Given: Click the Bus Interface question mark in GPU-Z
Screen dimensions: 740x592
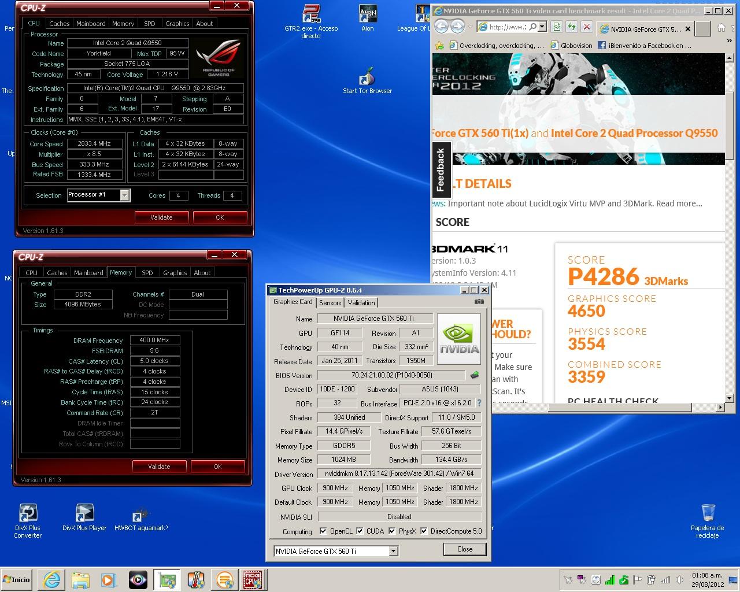Looking at the screenshot, I should point(479,403).
